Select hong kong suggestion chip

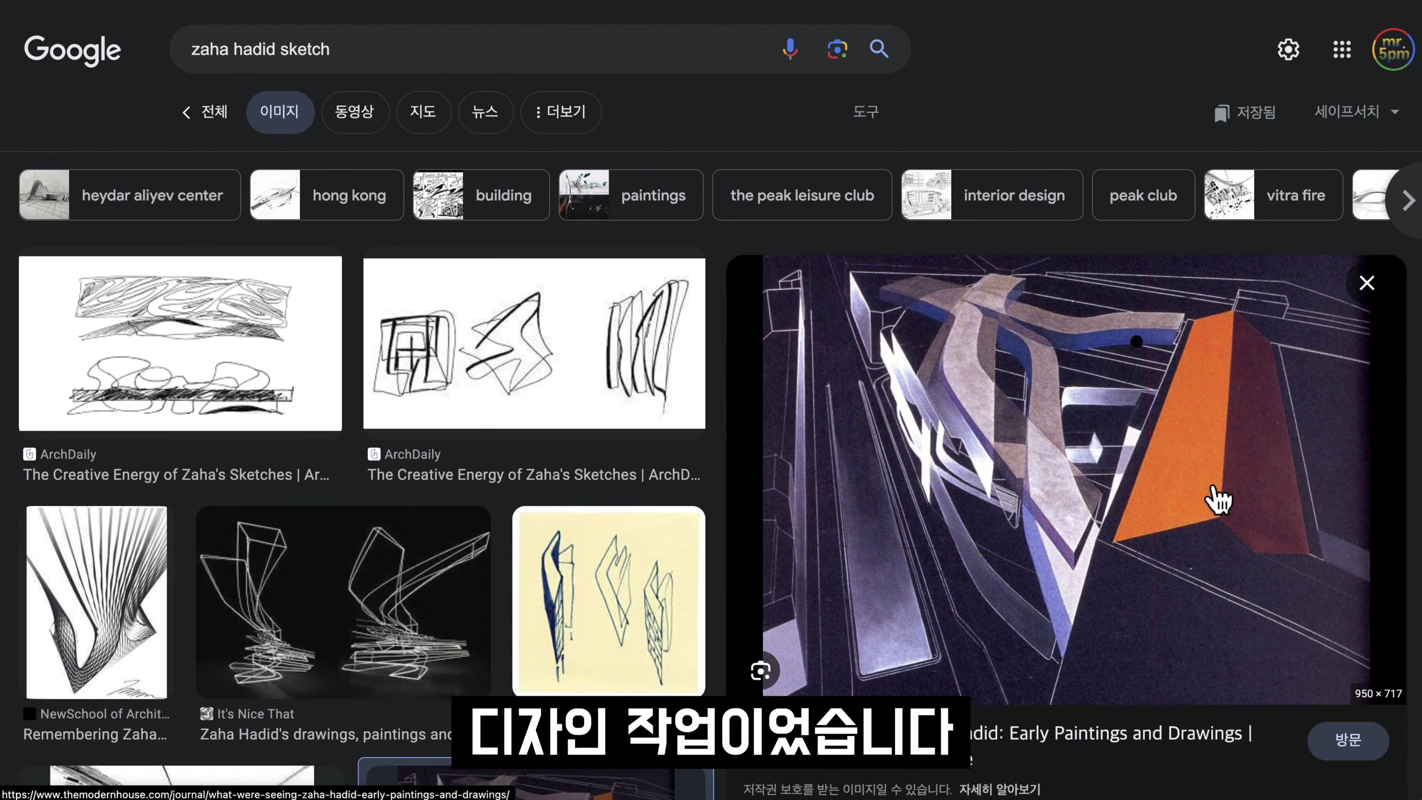tap(326, 195)
